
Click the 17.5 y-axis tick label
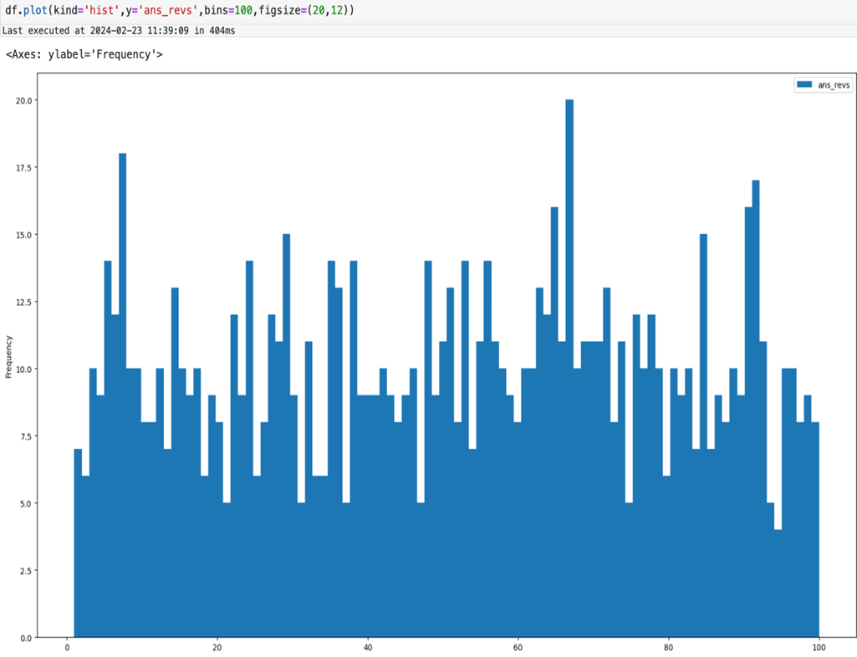click(x=23, y=168)
